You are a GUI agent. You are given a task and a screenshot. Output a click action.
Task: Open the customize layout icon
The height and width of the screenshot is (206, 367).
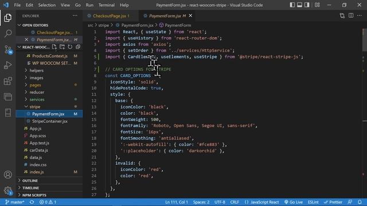(x=317, y=5)
